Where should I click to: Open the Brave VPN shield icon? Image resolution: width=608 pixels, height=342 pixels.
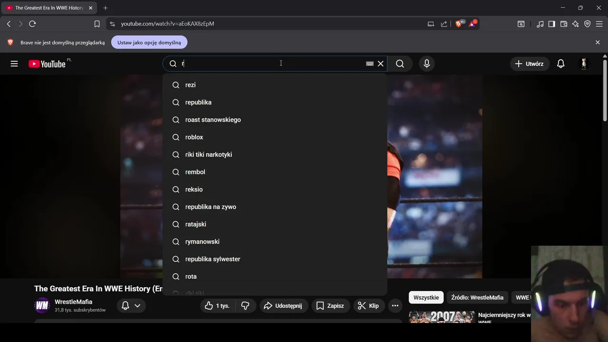(588, 24)
